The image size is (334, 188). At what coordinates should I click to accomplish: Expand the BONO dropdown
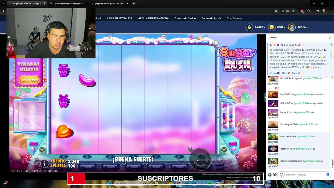click(x=282, y=27)
